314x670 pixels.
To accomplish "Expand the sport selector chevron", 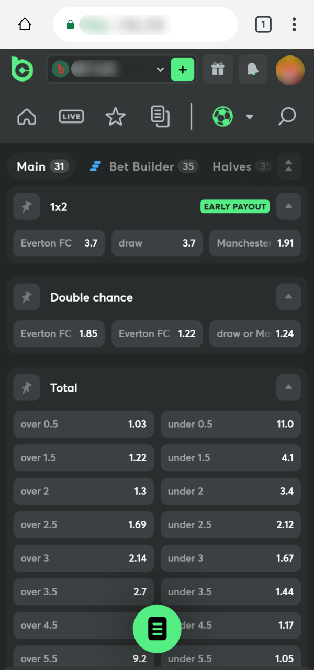I will pos(250,117).
